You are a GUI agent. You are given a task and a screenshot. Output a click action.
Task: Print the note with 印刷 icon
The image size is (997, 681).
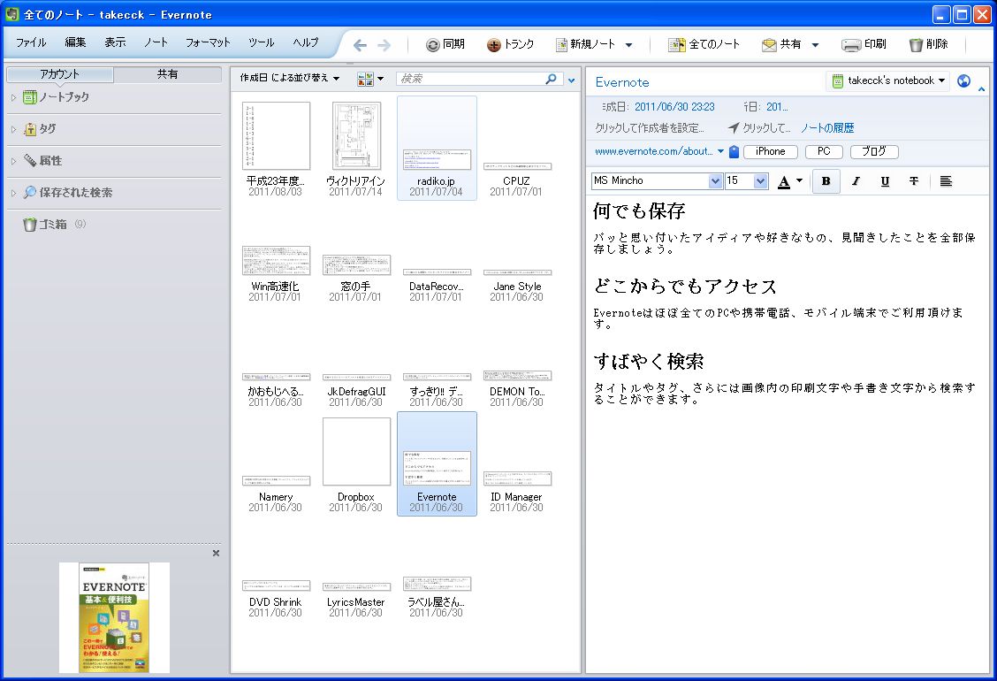point(851,44)
